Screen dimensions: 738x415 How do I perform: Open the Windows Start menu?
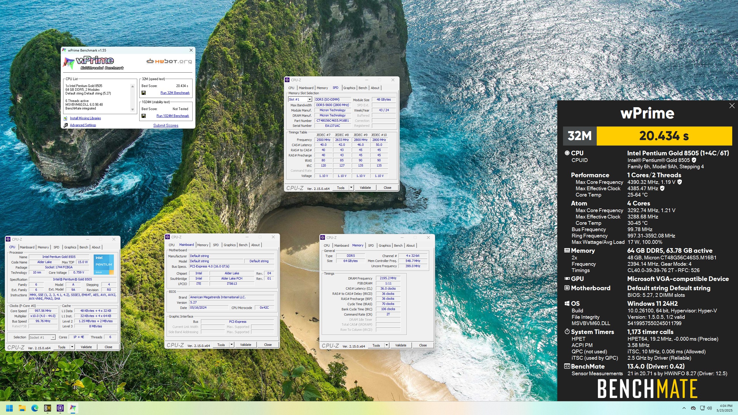[x=10, y=408]
